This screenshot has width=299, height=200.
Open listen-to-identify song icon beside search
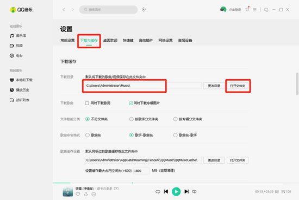(144, 10)
